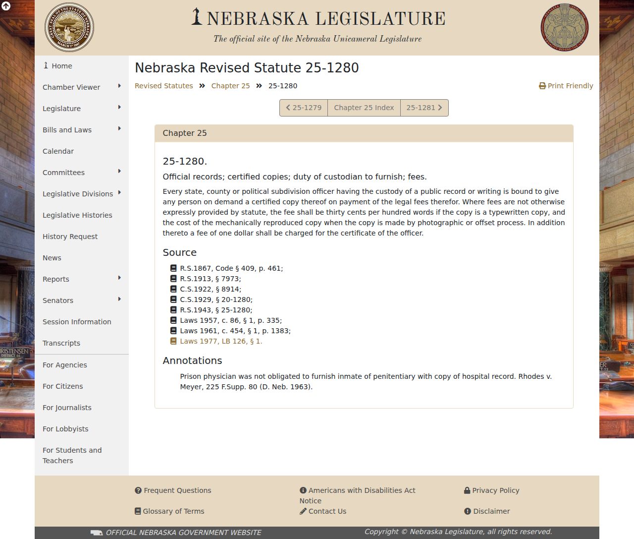Image resolution: width=634 pixels, height=539 pixels.
Task: Click book icon beside C.S.1922, § 8914
Action: point(173,289)
